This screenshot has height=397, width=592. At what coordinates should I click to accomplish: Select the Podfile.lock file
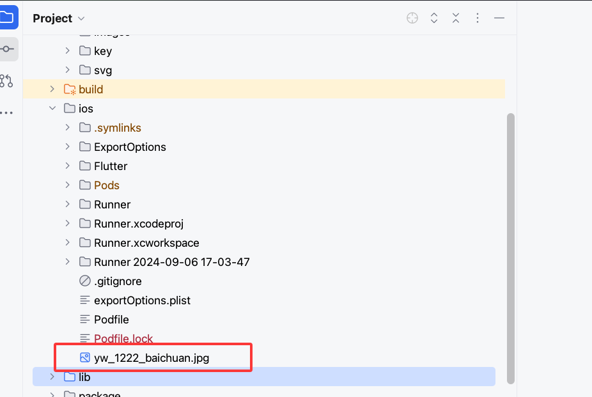click(123, 339)
